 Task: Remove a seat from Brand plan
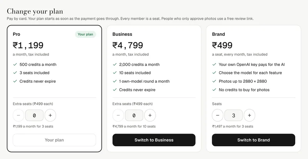point(218,115)
